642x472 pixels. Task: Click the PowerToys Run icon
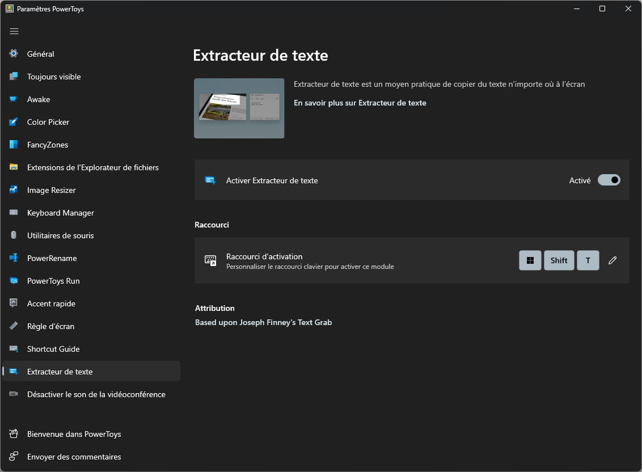point(14,281)
